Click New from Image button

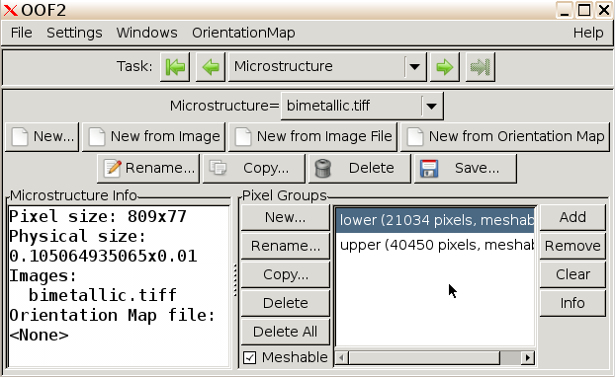point(154,136)
